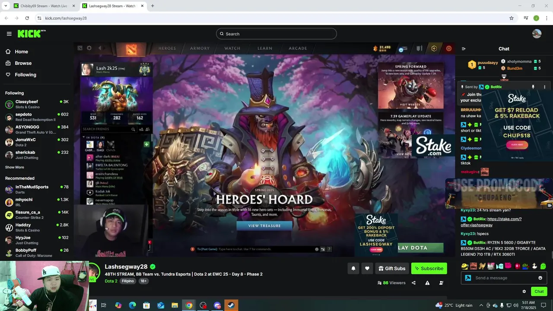Open mhyochi recommended channel
Image resolution: width=553 pixels, height=311 pixels.
[x=37, y=202]
